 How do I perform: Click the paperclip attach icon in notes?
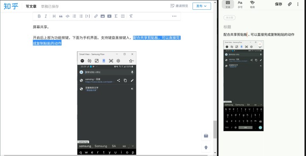tap(290, 4)
